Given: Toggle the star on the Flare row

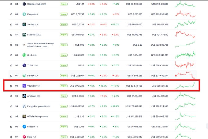Looking at the screenshot, I should [11, 137].
